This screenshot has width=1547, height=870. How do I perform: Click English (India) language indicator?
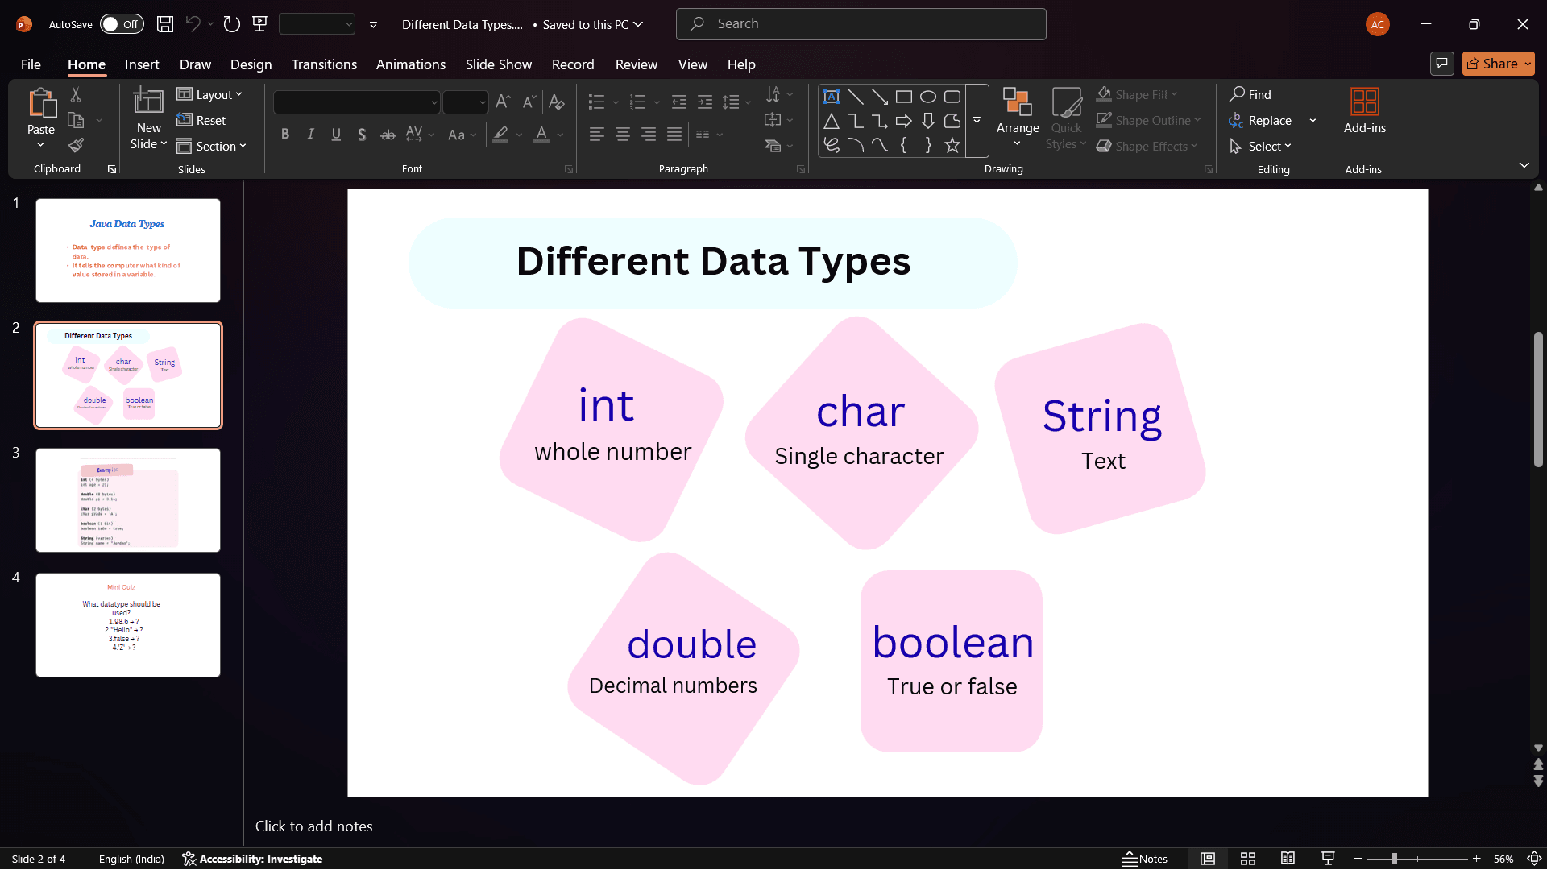[x=131, y=859]
